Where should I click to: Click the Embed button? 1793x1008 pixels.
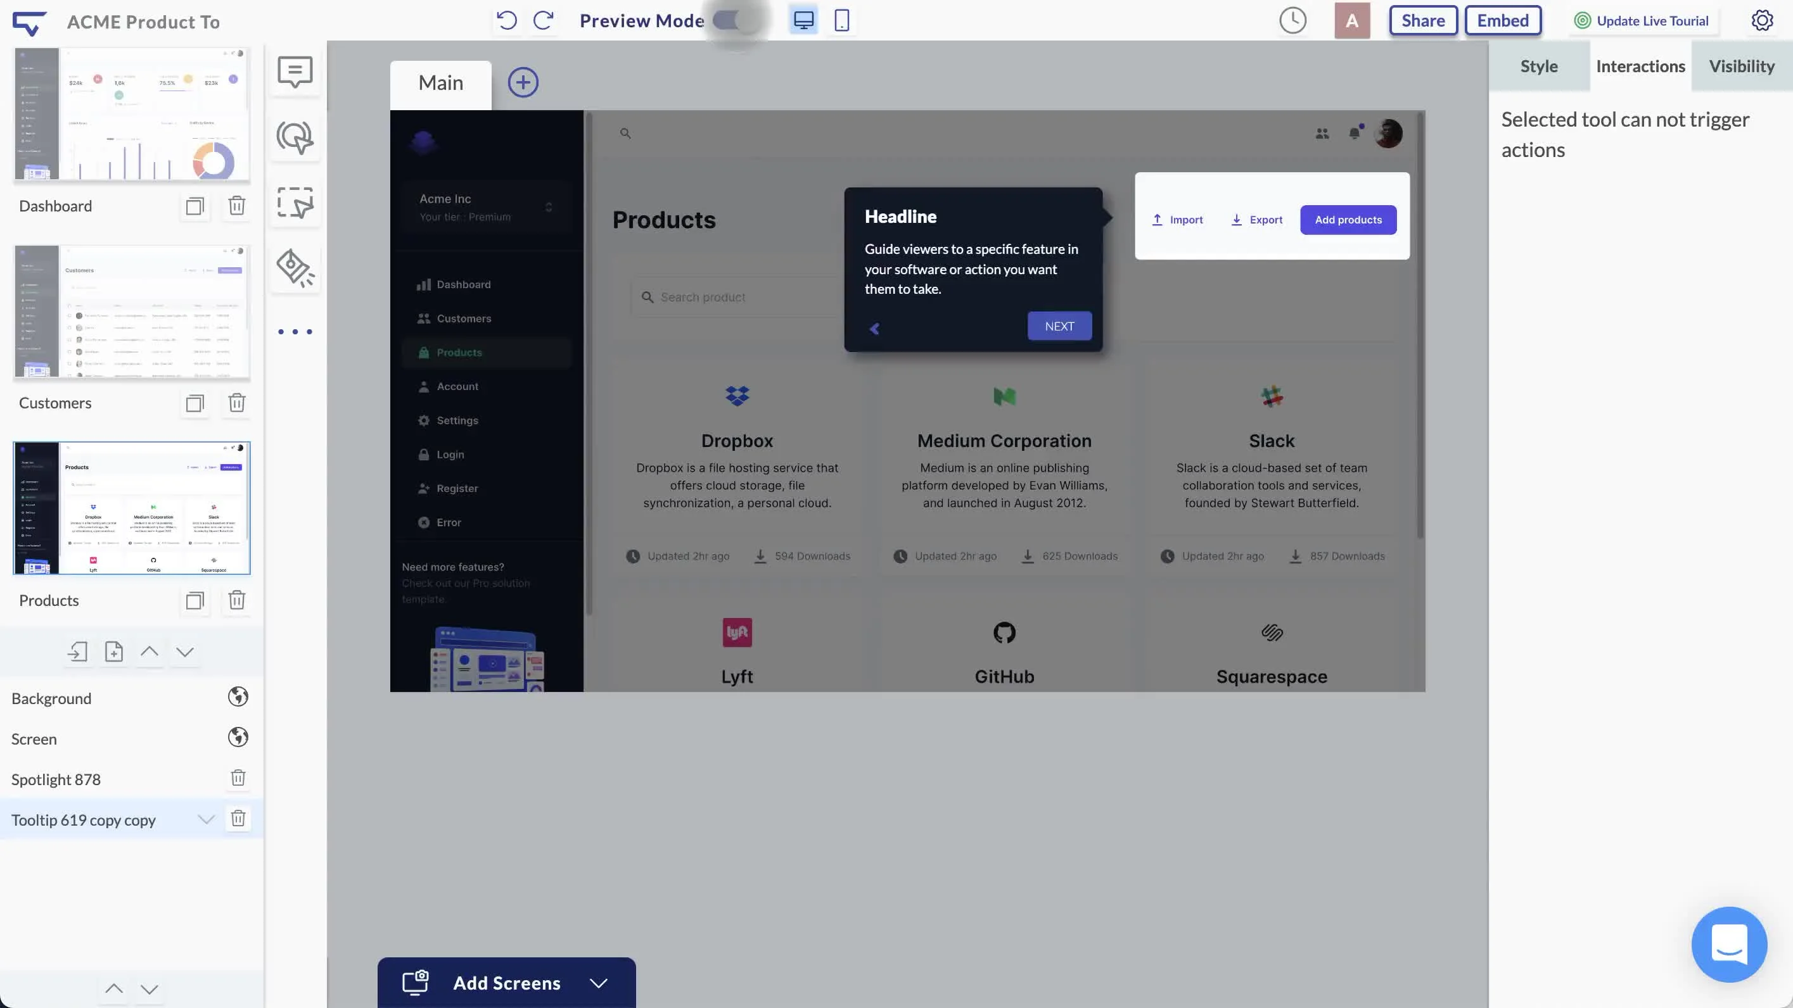[x=1503, y=20]
